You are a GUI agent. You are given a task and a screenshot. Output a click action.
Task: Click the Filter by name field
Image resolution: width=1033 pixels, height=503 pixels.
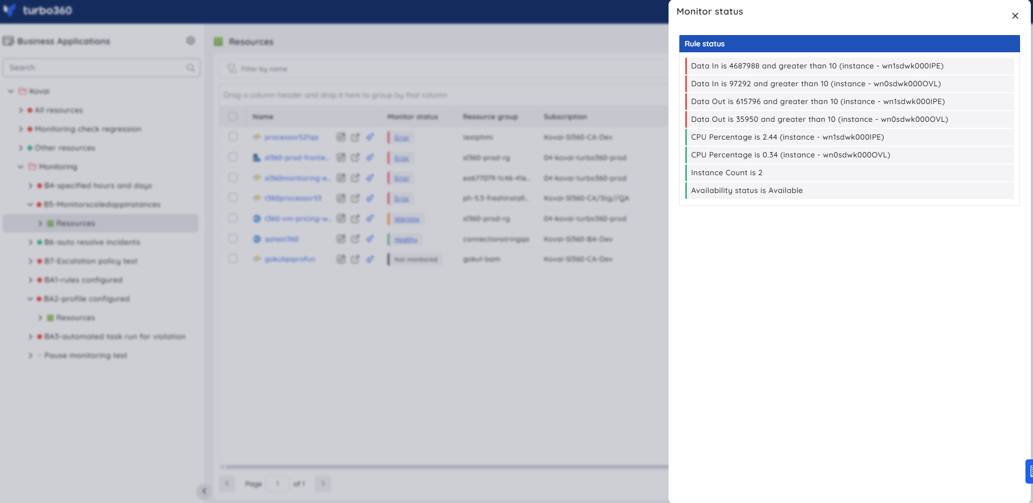point(442,68)
